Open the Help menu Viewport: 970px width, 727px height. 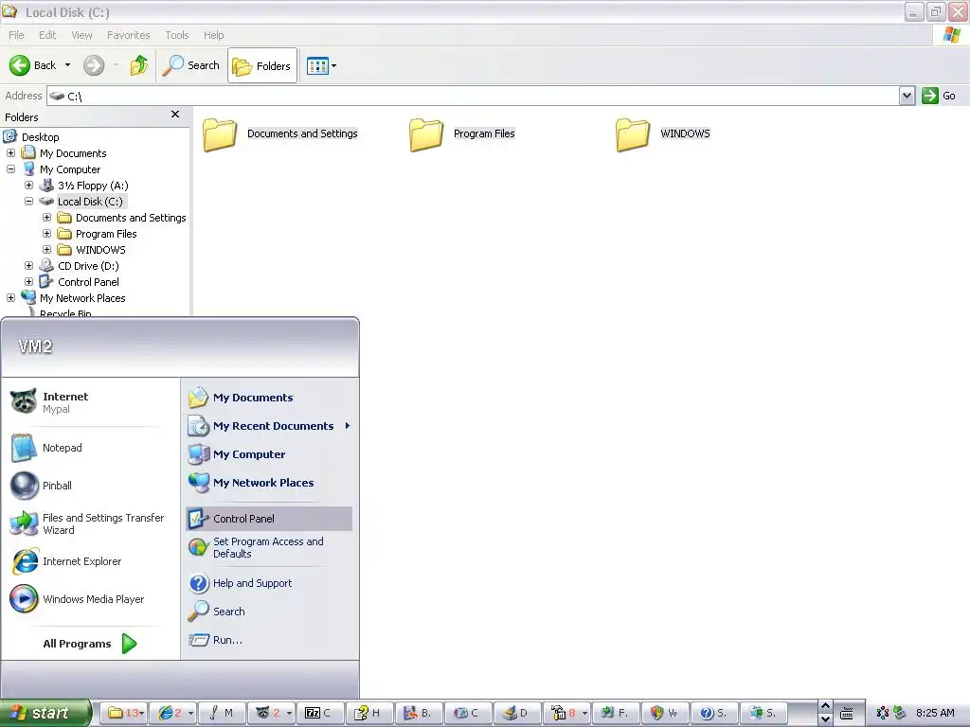point(213,35)
